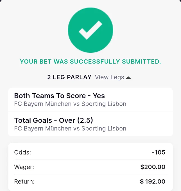Click the parlay legs card

[x=90, y=112]
